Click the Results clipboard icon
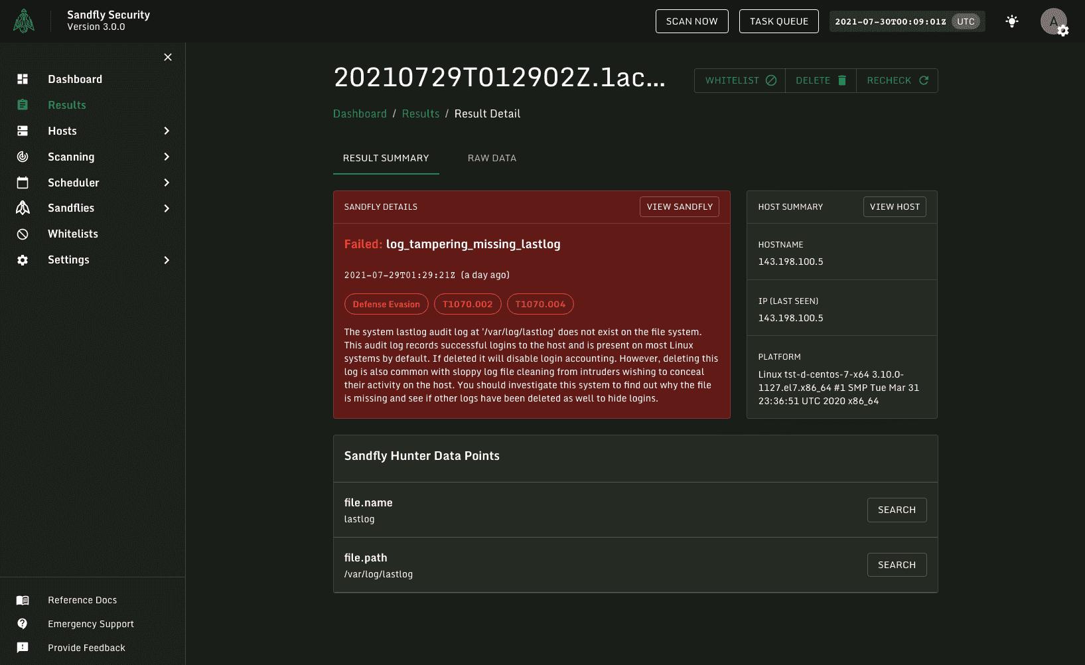 pyautogui.click(x=23, y=105)
